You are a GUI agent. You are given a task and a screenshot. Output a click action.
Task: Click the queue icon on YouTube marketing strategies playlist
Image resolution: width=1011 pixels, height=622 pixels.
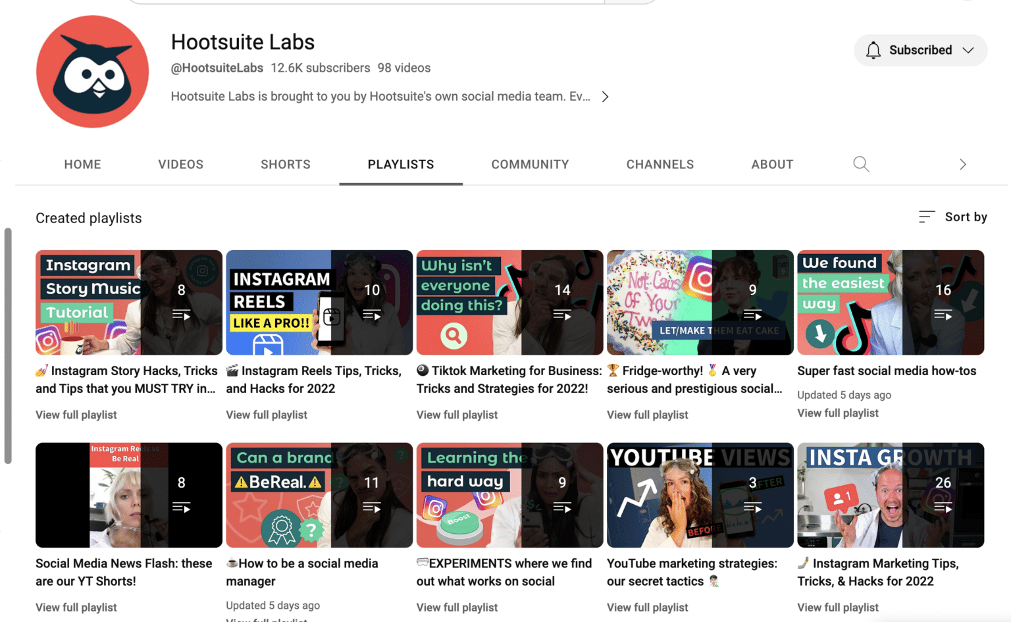pyautogui.click(x=752, y=507)
